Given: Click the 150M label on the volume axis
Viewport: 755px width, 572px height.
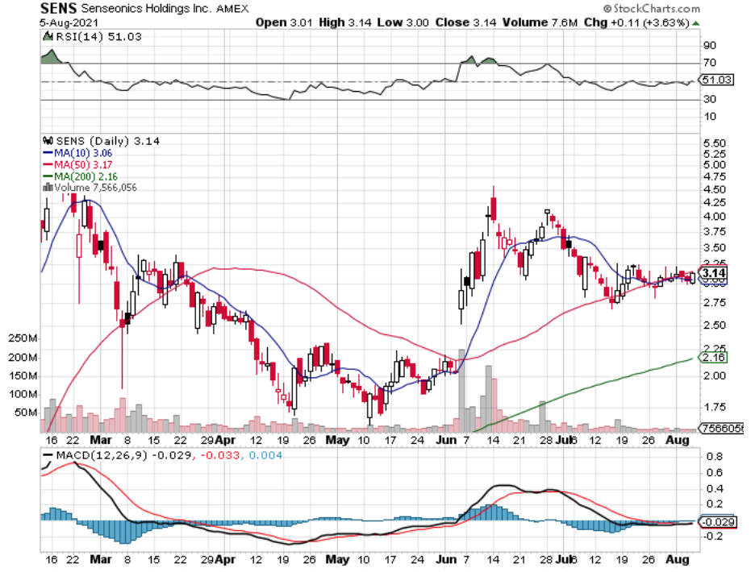Looking at the screenshot, I should pyautogui.click(x=23, y=375).
